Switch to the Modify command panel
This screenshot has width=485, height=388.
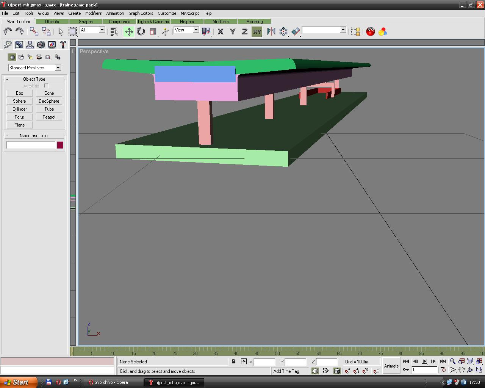tap(19, 45)
